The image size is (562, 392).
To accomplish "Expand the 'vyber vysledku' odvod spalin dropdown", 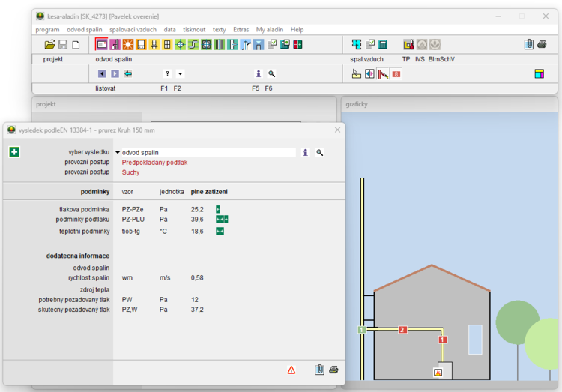I will 118,153.
